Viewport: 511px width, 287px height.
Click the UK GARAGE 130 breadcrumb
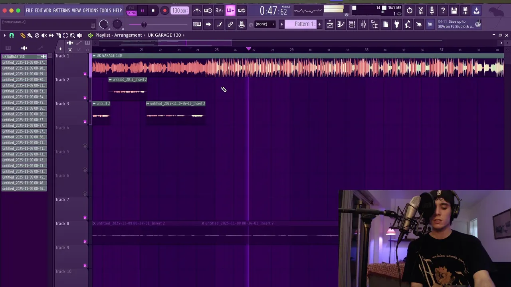click(164, 35)
